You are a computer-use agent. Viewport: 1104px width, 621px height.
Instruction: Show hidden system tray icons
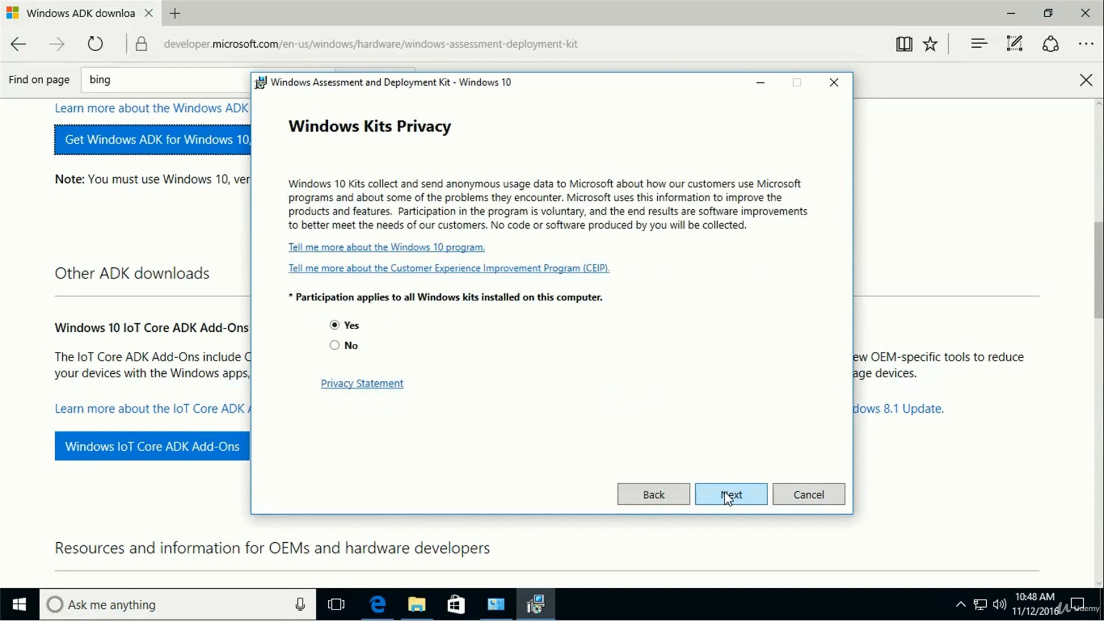(960, 604)
